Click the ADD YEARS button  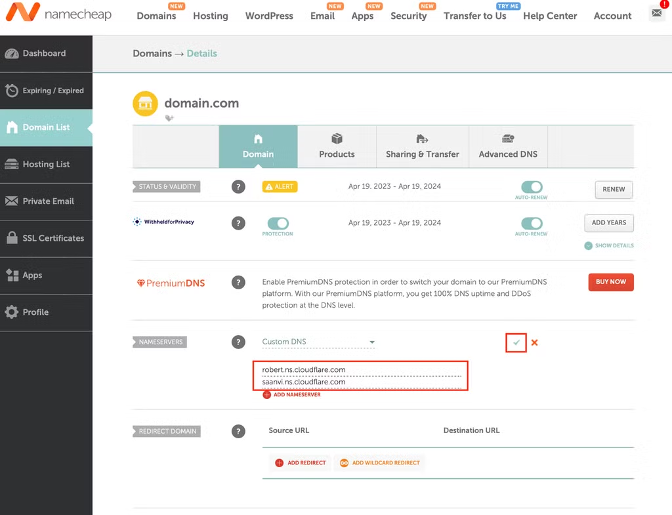click(x=609, y=223)
